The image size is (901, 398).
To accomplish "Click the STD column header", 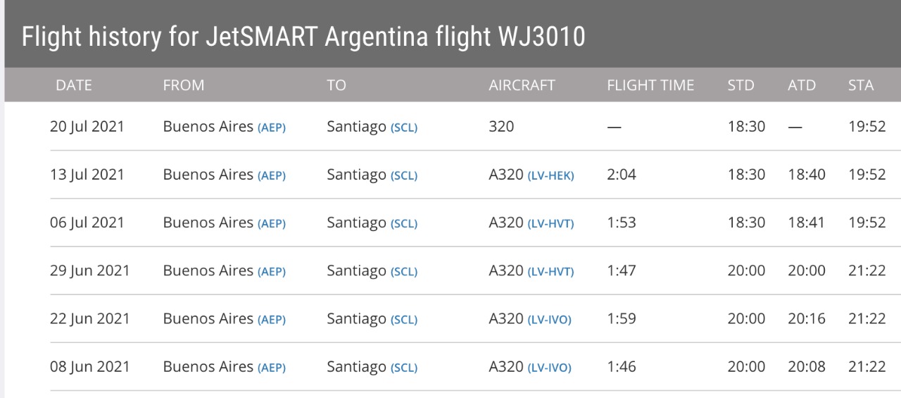I will (741, 85).
